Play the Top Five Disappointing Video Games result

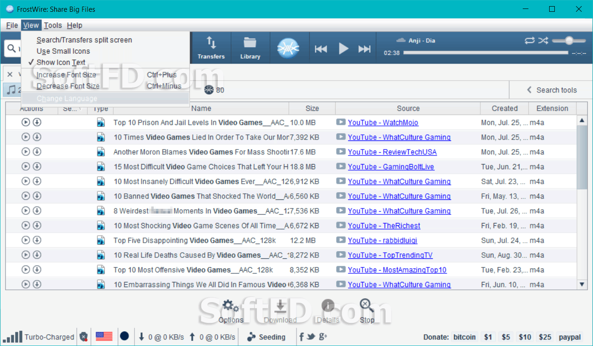click(26, 240)
